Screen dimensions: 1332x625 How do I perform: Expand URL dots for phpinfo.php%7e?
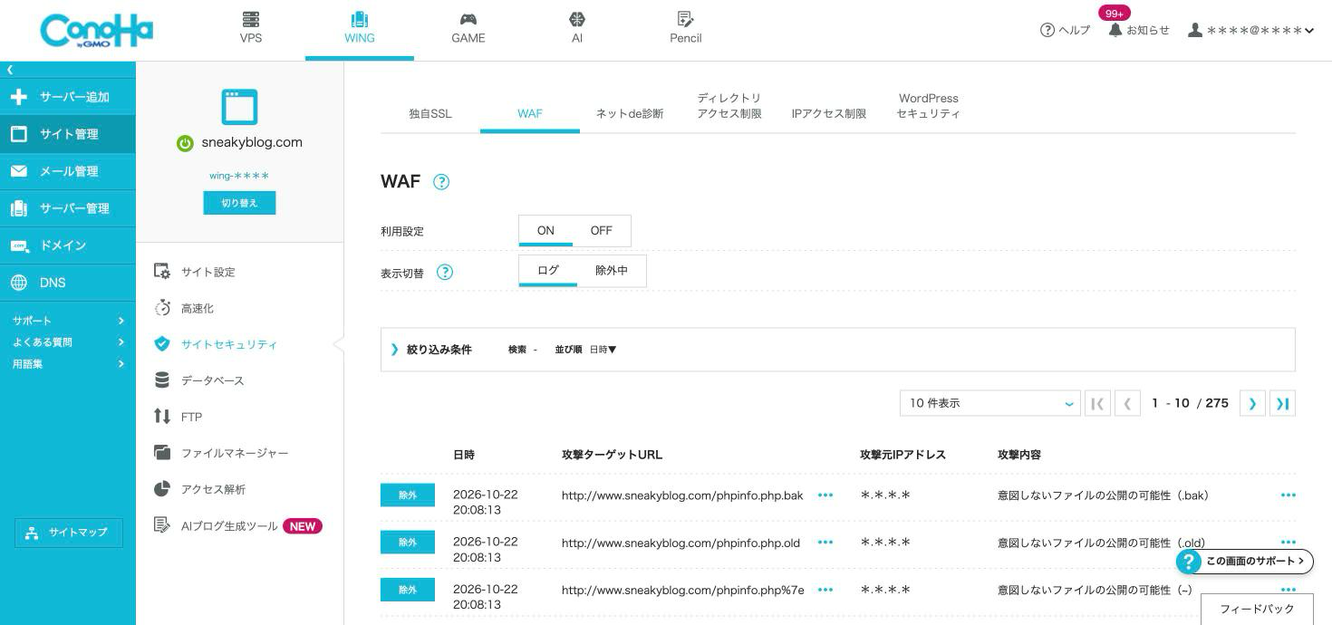825,590
